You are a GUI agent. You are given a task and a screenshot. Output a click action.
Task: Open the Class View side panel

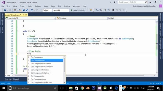coord(160,55)
